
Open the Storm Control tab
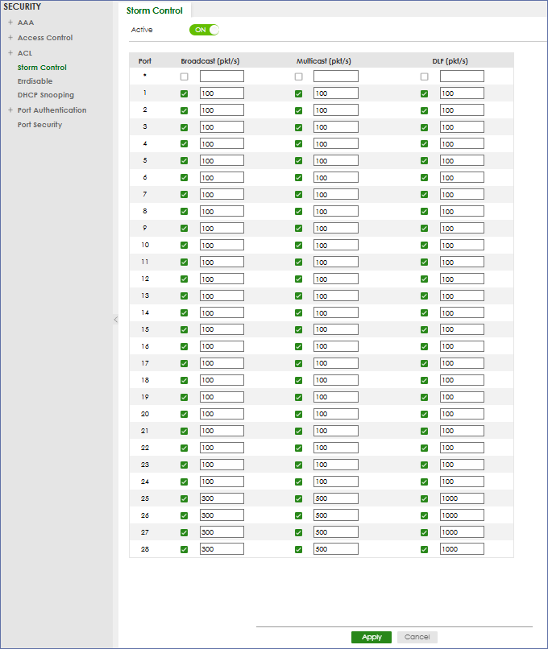[155, 10]
